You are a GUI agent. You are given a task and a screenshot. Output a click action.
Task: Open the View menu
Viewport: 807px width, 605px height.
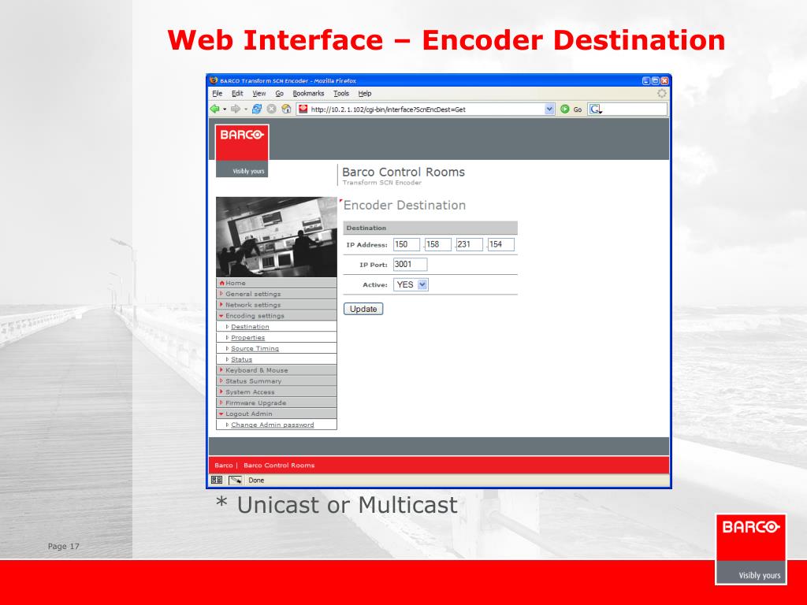pyautogui.click(x=258, y=94)
